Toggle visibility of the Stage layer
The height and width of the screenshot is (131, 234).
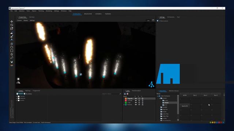[136, 99]
